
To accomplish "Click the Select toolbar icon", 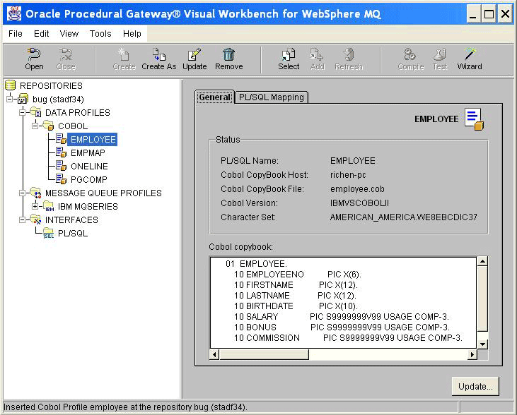I will point(289,55).
